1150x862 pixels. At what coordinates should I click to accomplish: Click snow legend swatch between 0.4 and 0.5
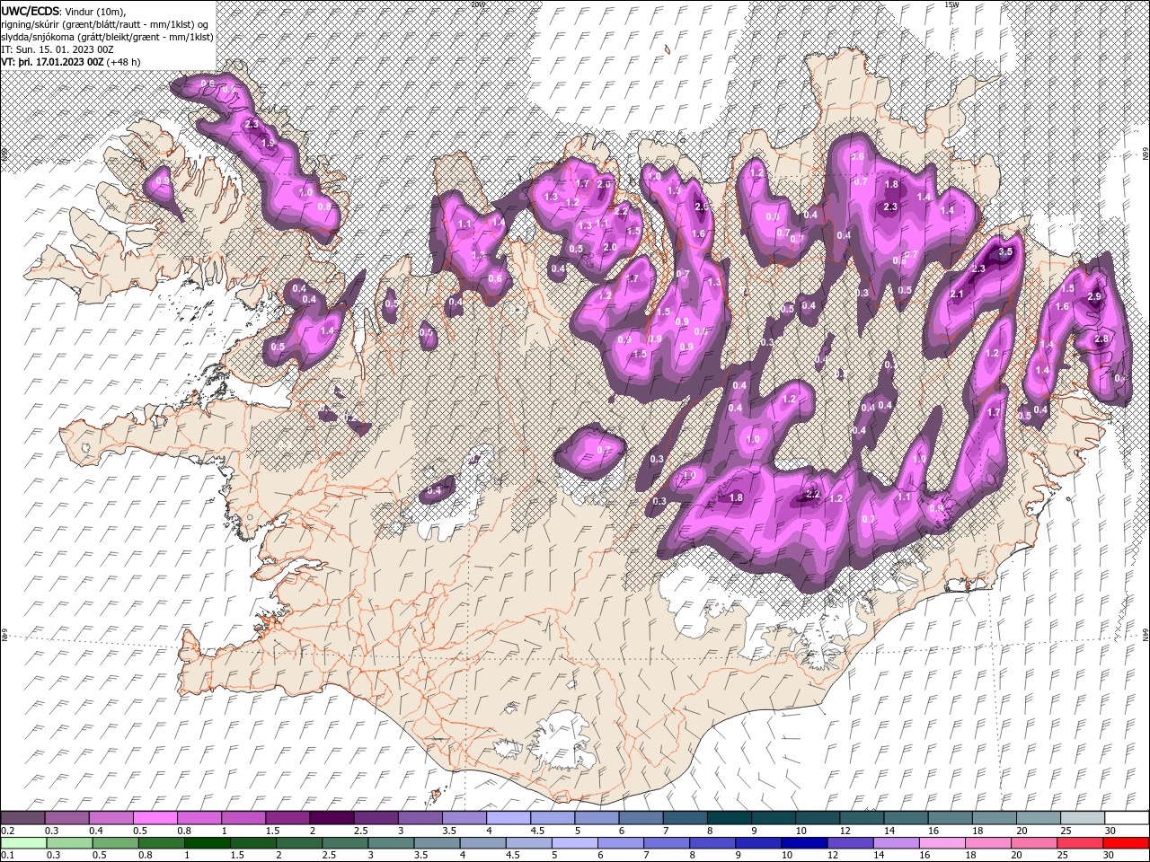[111, 818]
